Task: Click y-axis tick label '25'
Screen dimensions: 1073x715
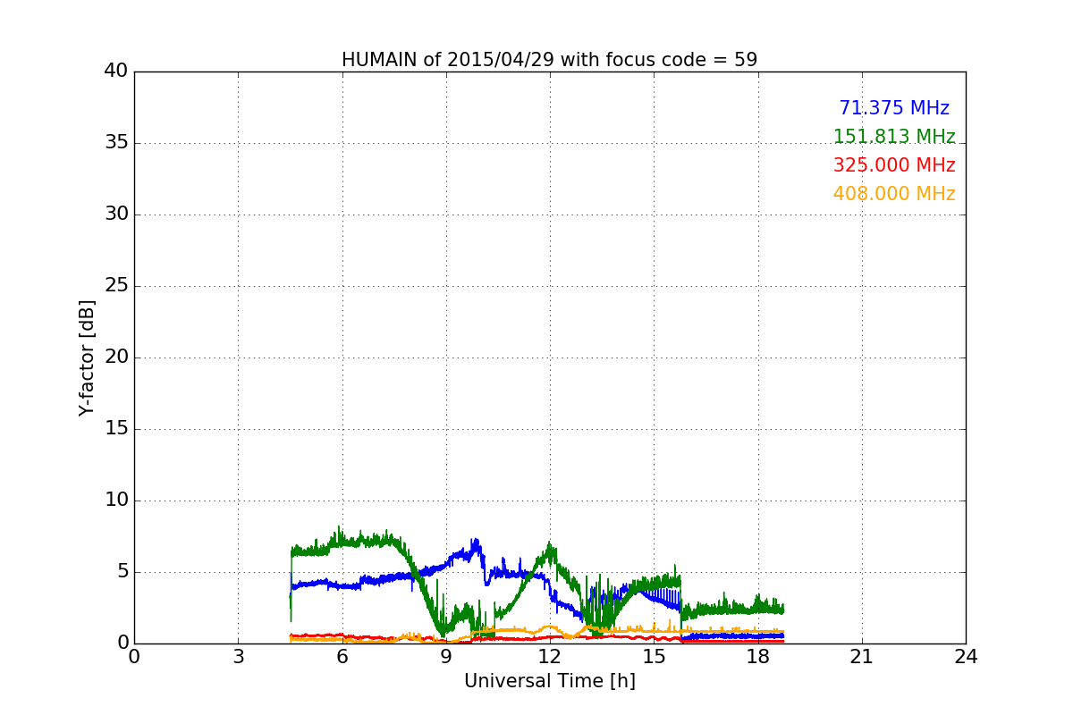Action: (x=116, y=286)
